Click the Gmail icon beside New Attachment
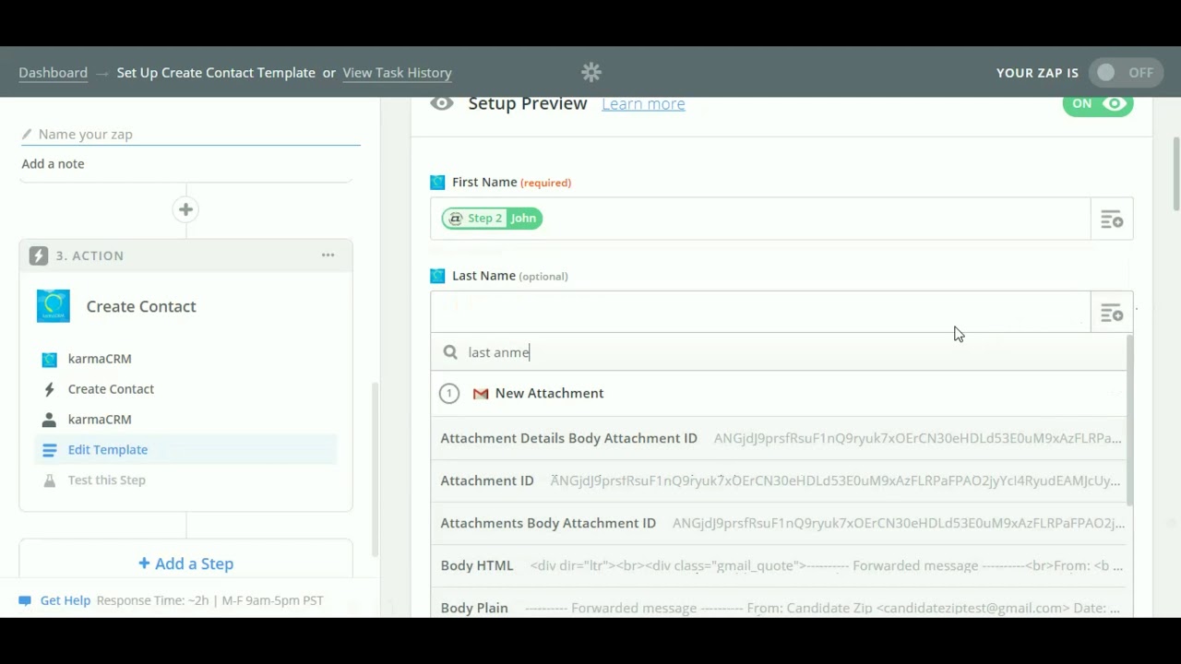 pos(481,394)
